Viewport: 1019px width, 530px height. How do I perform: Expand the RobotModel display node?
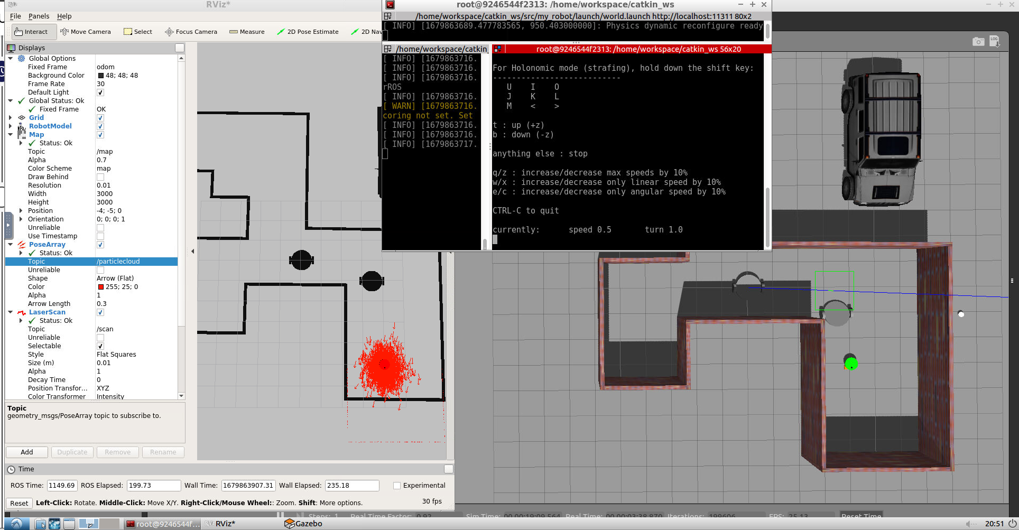point(11,126)
